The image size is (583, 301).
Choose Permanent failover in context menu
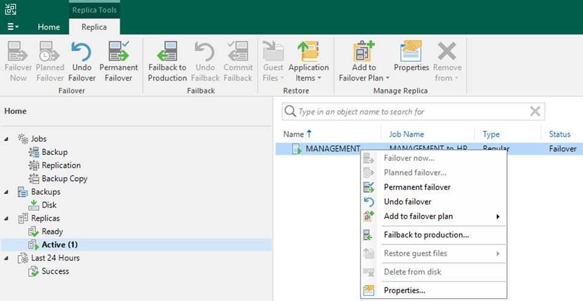pyautogui.click(x=433, y=187)
